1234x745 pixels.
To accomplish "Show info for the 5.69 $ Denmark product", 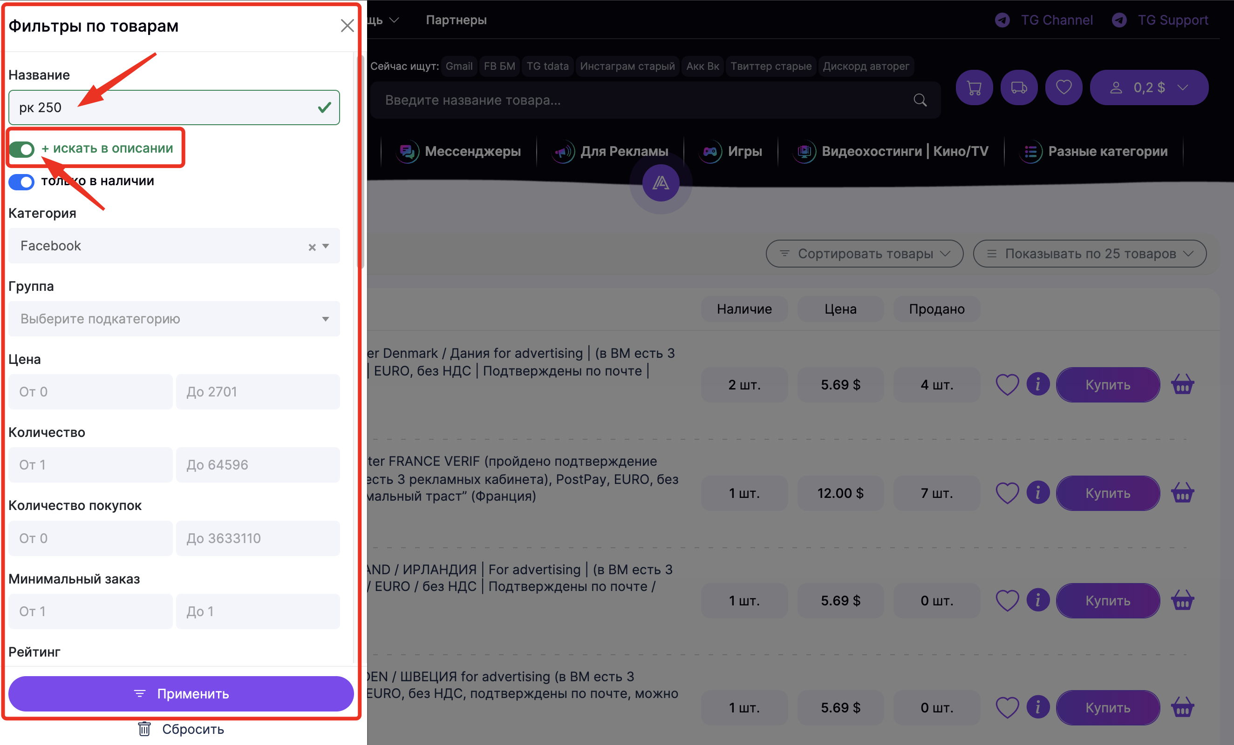I will point(1038,384).
